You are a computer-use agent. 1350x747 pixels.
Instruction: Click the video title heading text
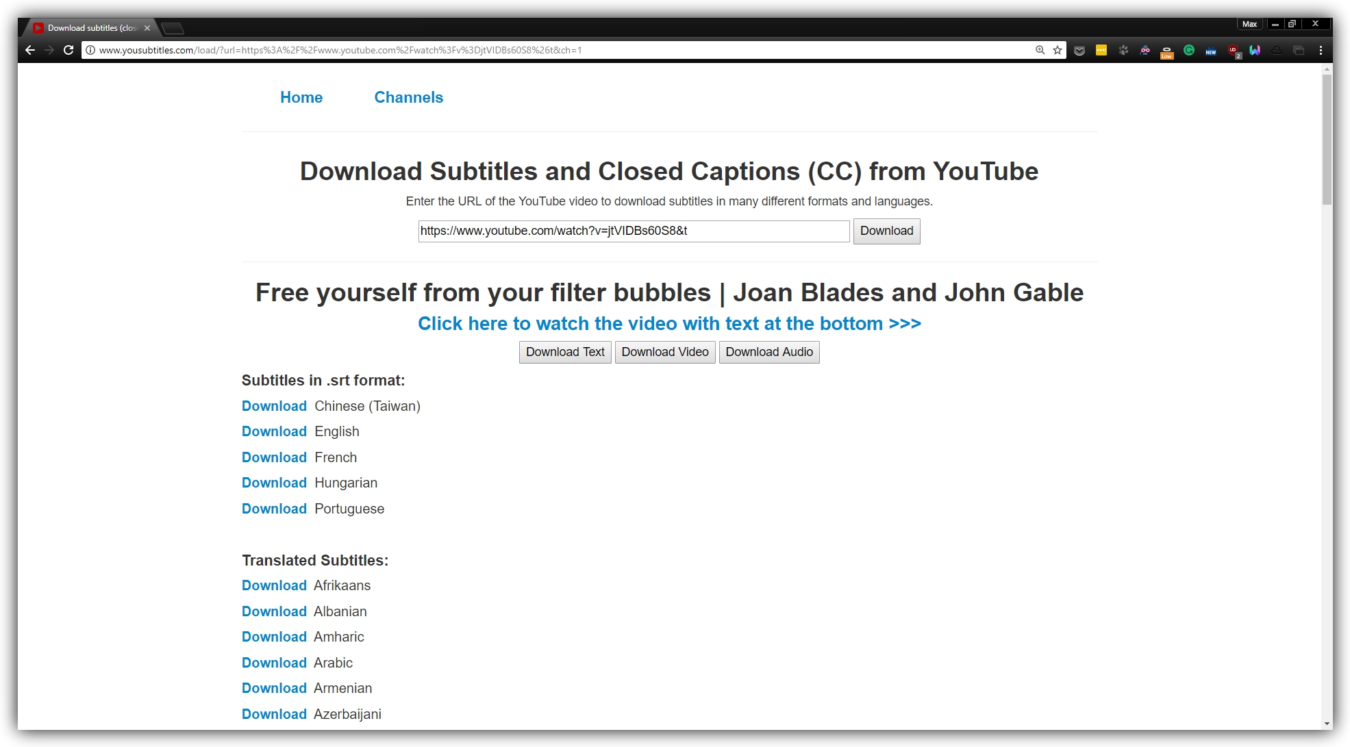pyautogui.click(x=669, y=292)
